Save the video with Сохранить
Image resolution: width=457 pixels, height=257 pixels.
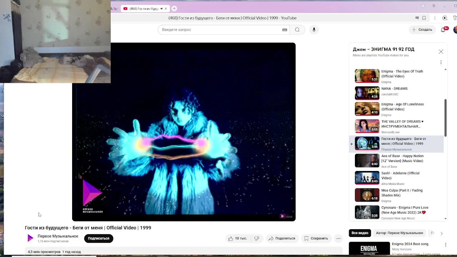pos(316,238)
